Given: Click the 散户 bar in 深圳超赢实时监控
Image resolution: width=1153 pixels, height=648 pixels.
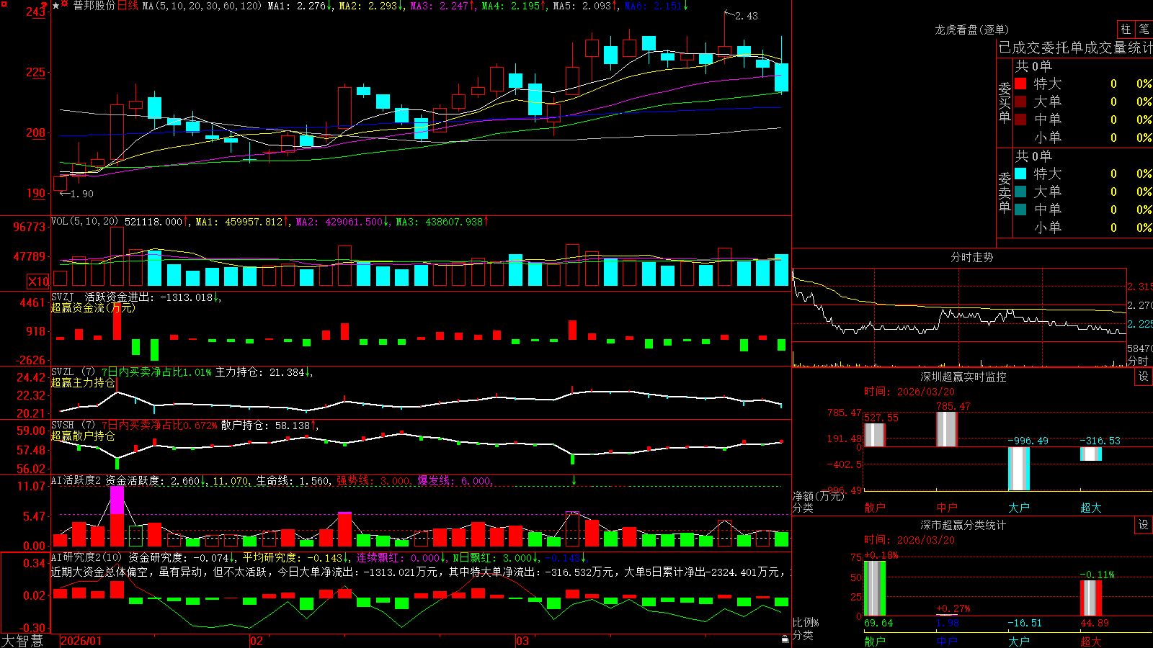Looking at the screenshot, I should click(874, 435).
